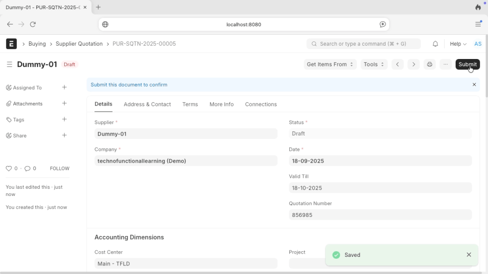Submit the supplier quotation
The image size is (488, 274).
[467, 64]
